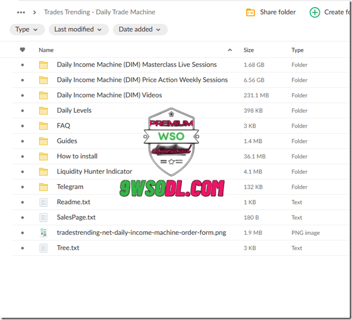Viewport: 352px width, 320px height.
Task: Click the FAQ folder icon
Action: [x=43, y=126]
